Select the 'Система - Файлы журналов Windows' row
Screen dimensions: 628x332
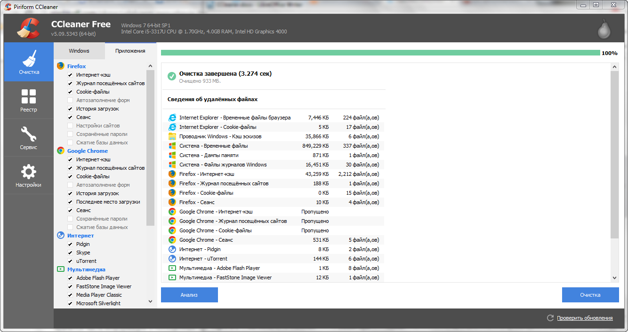(273, 165)
